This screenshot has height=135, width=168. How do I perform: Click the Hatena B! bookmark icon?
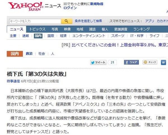coord(164,63)
